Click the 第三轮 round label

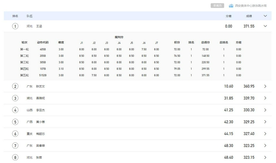point(25,62)
